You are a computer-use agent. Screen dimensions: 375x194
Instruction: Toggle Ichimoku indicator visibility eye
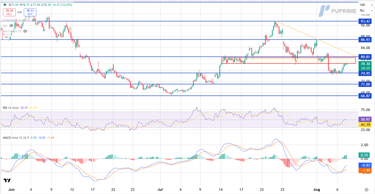click(34, 20)
